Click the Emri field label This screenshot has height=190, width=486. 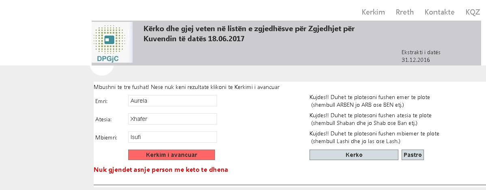(x=101, y=101)
